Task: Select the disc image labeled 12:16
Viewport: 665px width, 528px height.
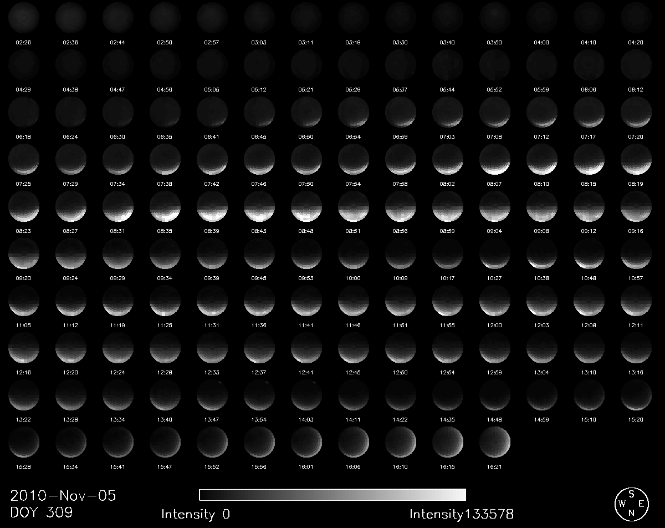Action: click(x=24, y=347)
